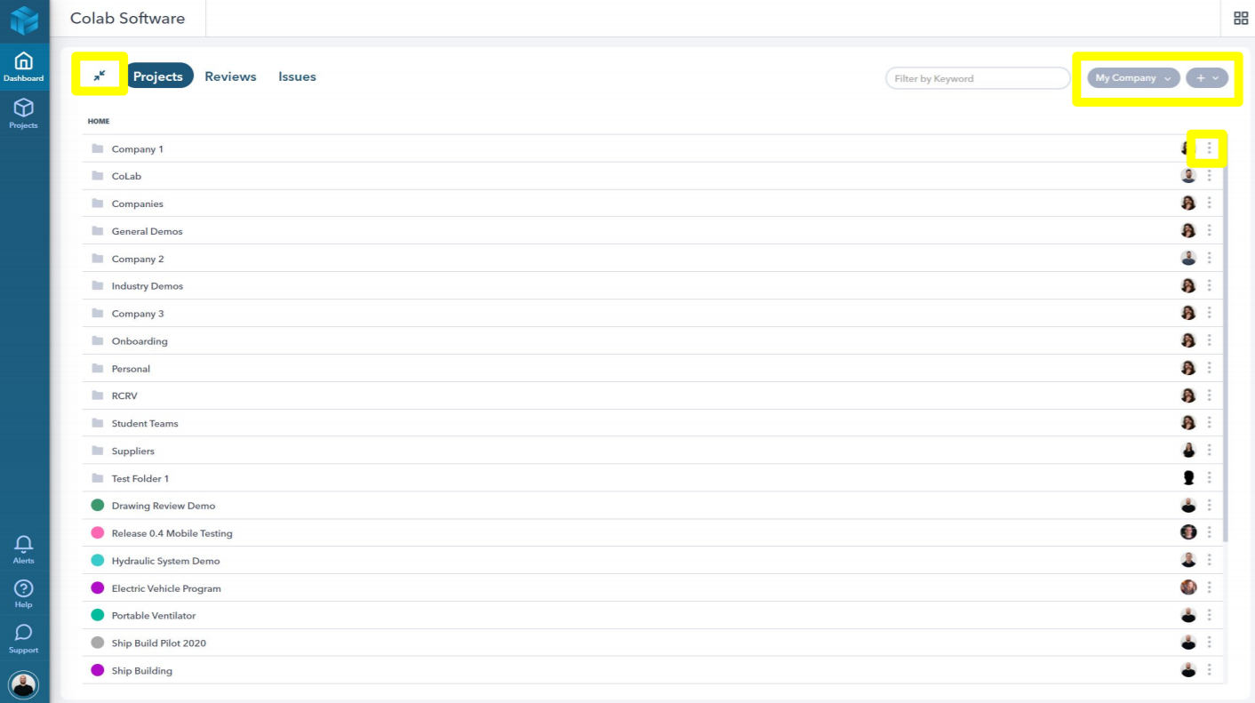Screen dimensions: 1255x703
Task: Select the Company 2 folder name
Action: (x=138, y=259)
